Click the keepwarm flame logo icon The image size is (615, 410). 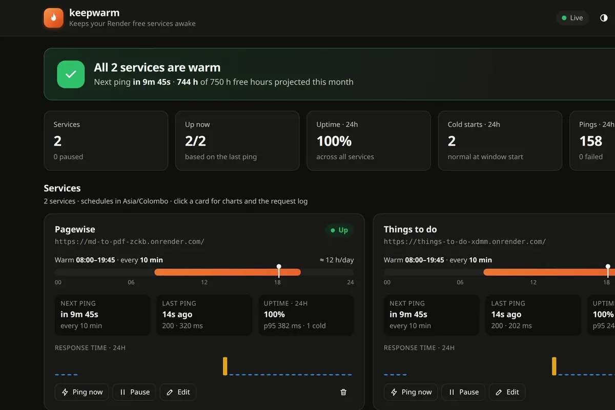pos(53,18)
